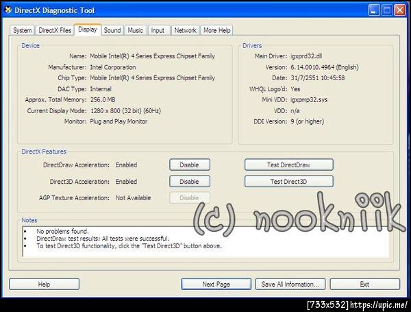Click the device name Mobile Intel(R) value
Screen dimensions: 411x312
click(x=152, y=56)
